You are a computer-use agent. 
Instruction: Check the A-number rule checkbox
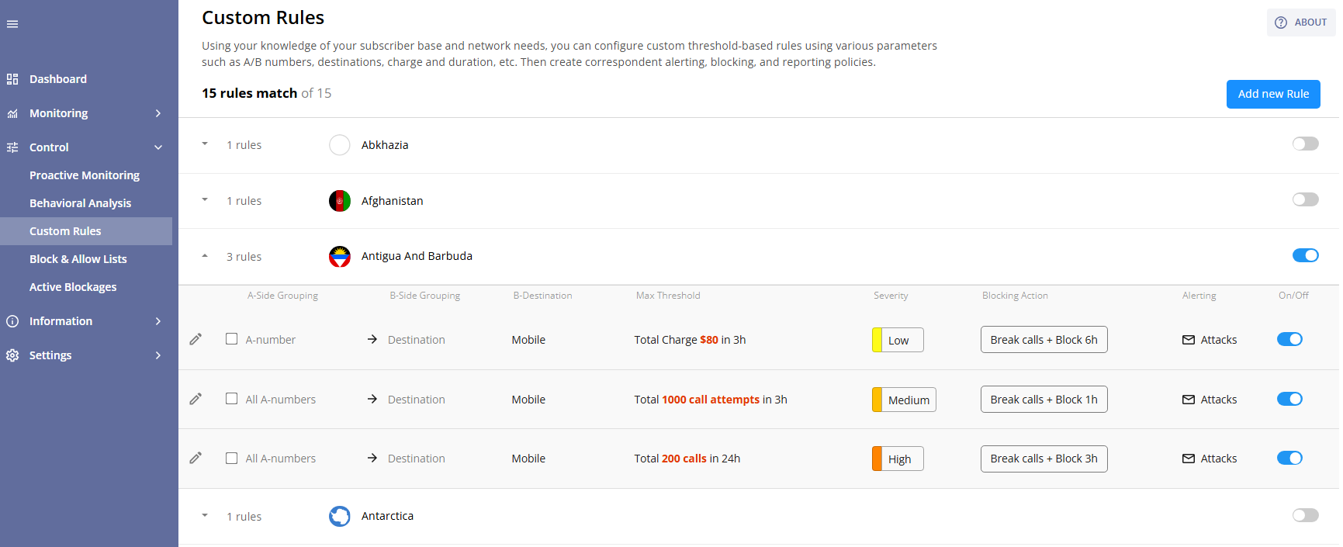[231, 339]
